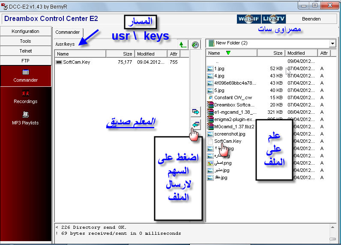Click the 4.jpg image icon
The height and width of the screenshot is (245, 341).
210,76
